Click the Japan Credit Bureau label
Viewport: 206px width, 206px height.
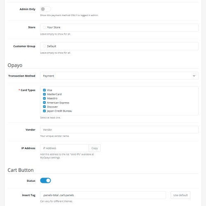click(59, 111)
